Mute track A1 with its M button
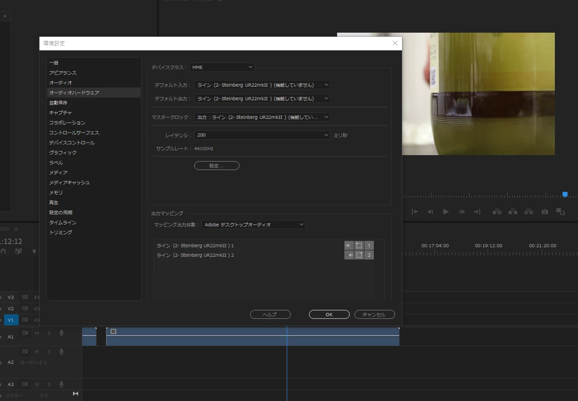578x401 pixels. point(37,333)
